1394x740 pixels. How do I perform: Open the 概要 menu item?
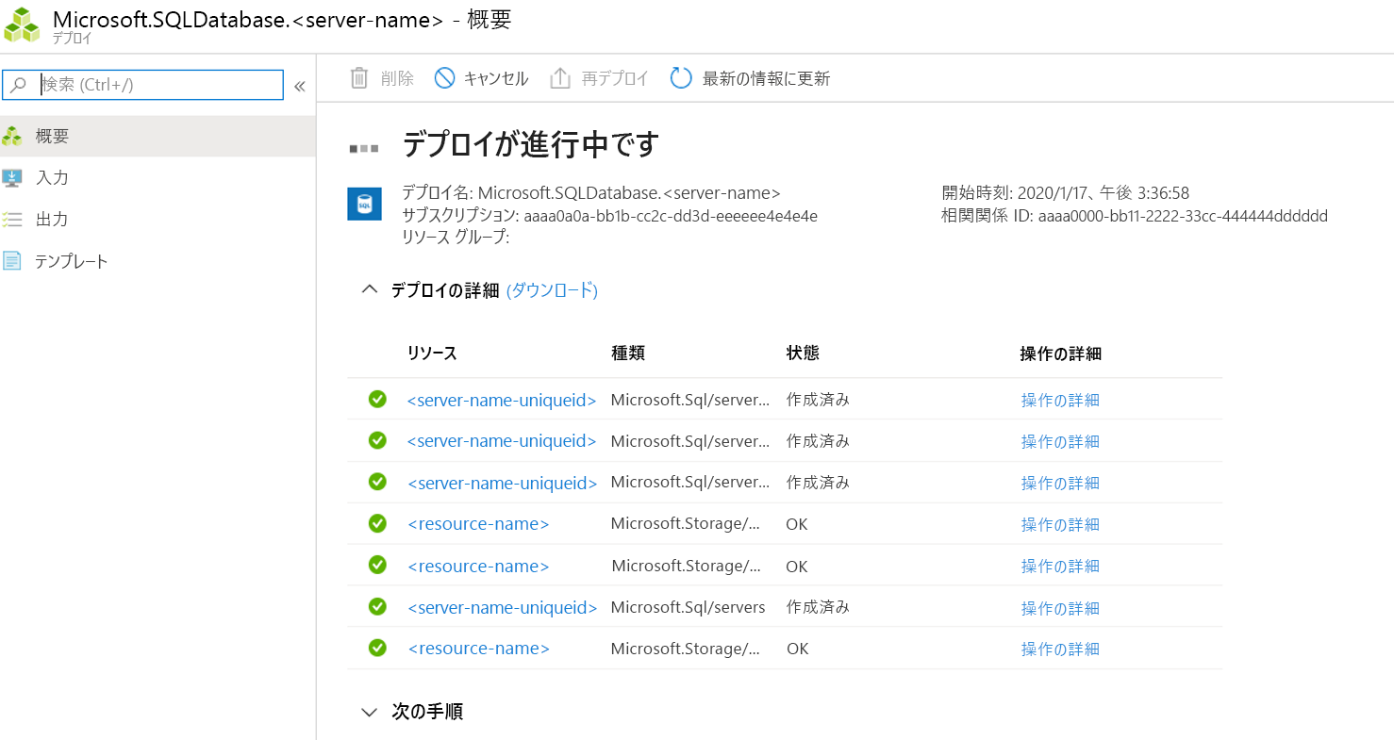tap(158, 136)
